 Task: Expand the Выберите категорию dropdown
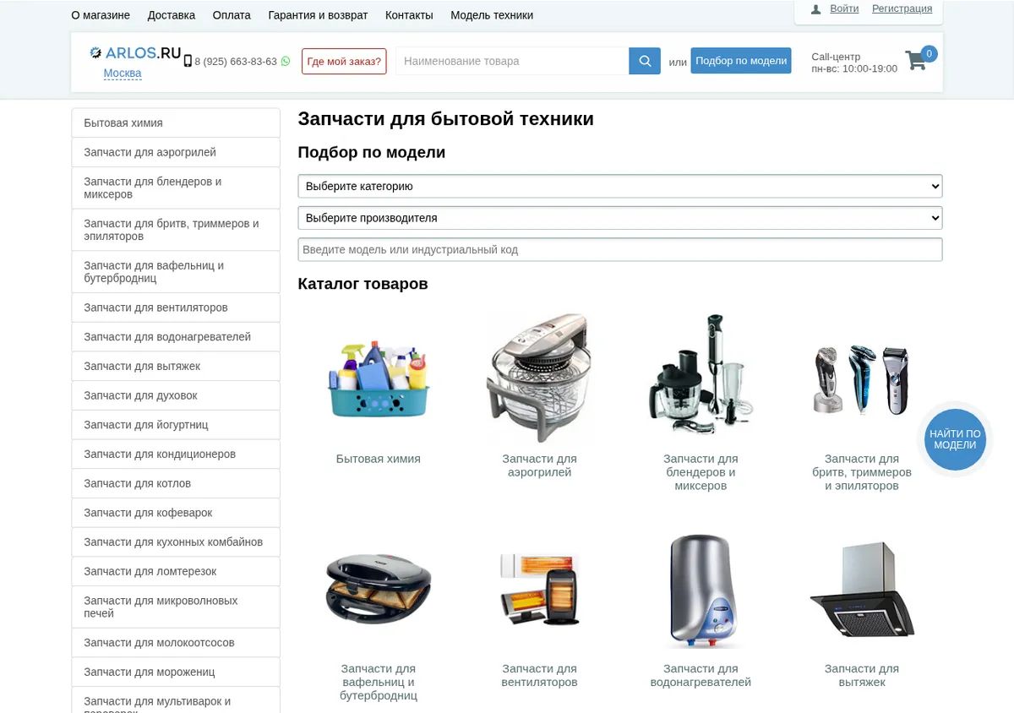coord(620,186)
